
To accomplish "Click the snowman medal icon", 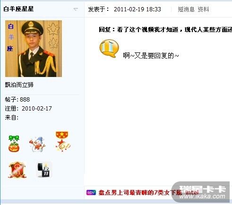I will tap(37, 144).
